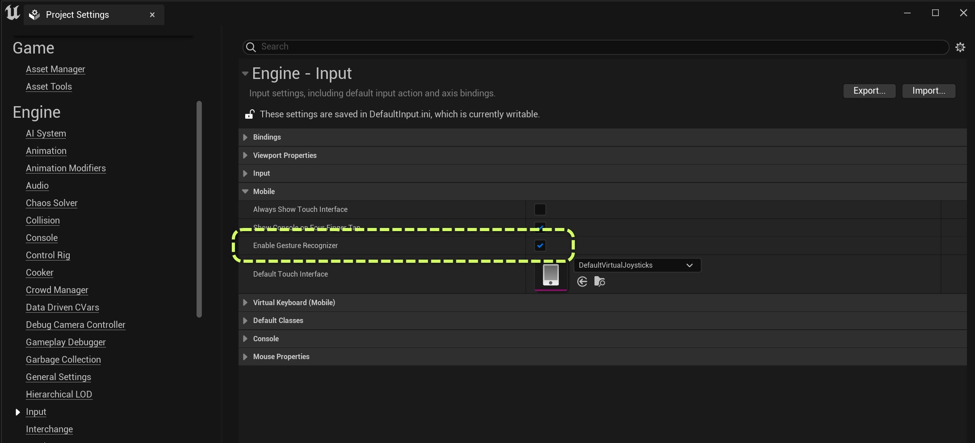Click the settings gear icon beside search
Screen dimensions: 975x443
coord(960,47)
